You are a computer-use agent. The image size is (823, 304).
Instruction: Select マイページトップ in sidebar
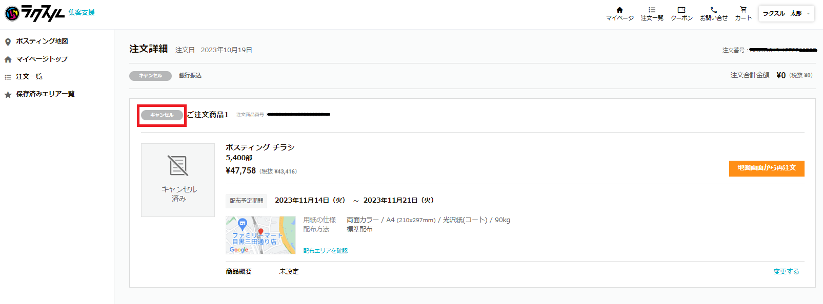pos(42,59)
